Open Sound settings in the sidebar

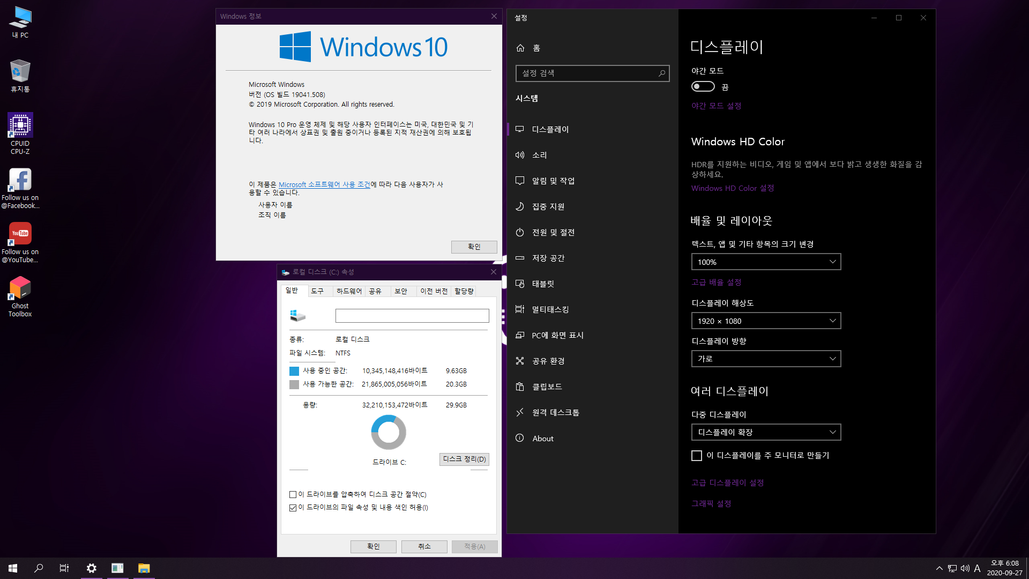pos(539,155)
